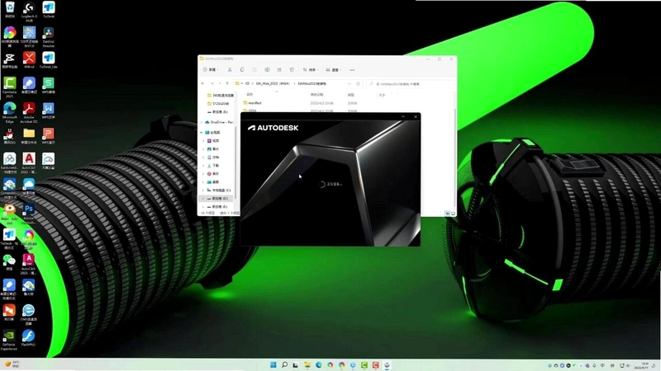Viewport: 661px width, 371px height.
Task: Open Microsoft Edge desktop shortcut
Action: [9, 112]
